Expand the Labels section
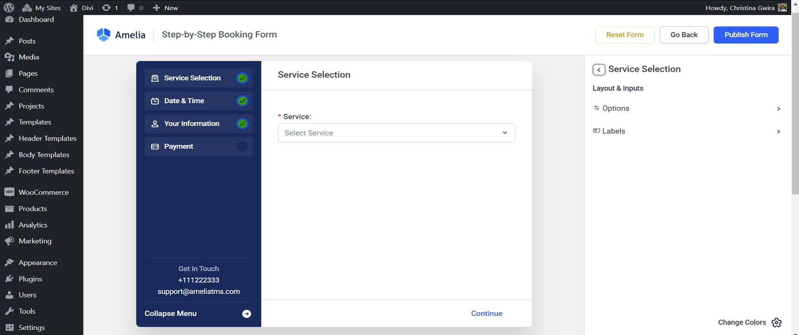 (687, 131)
